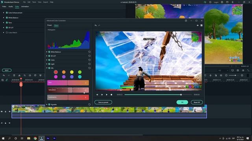The width and height of the screenshot is (252, 141).
Task: Open the preview quality dropdown under the main preview
Action: (x=223, y=70)
